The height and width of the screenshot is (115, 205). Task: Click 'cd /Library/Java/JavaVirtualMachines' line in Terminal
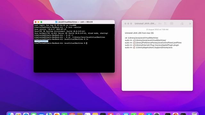coord(70,37)
